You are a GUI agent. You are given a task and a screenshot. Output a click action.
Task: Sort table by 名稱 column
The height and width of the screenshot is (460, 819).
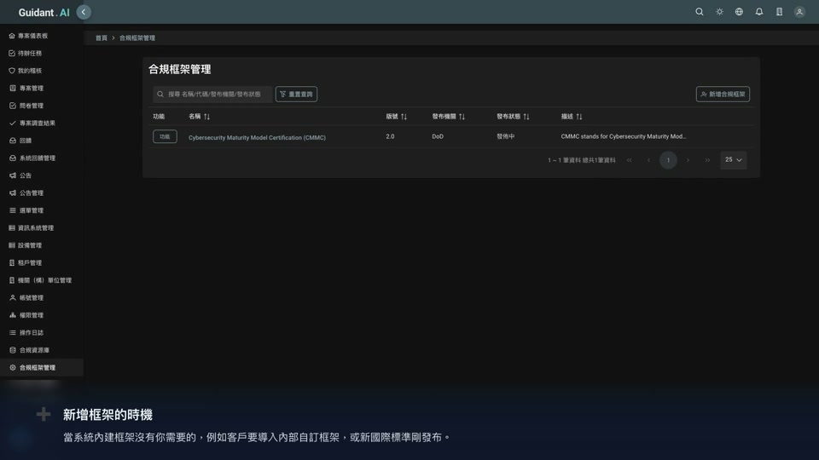(x=199, y=117)
